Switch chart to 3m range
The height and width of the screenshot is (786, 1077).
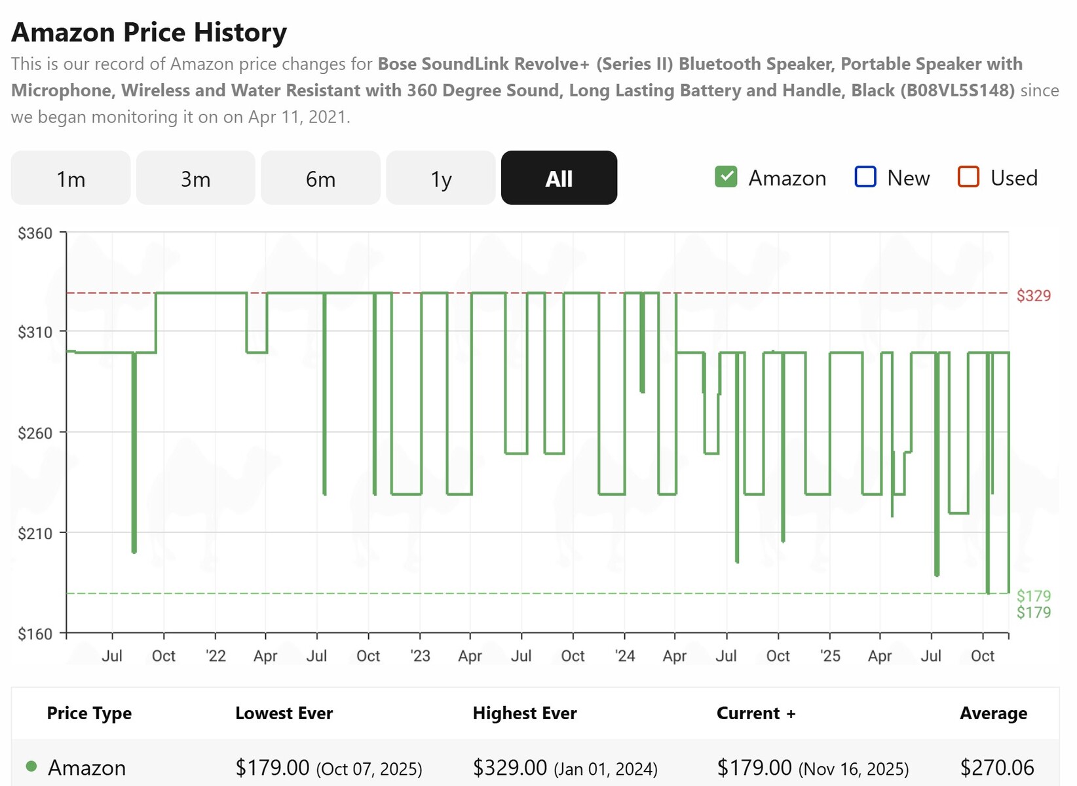click(195, 178)
